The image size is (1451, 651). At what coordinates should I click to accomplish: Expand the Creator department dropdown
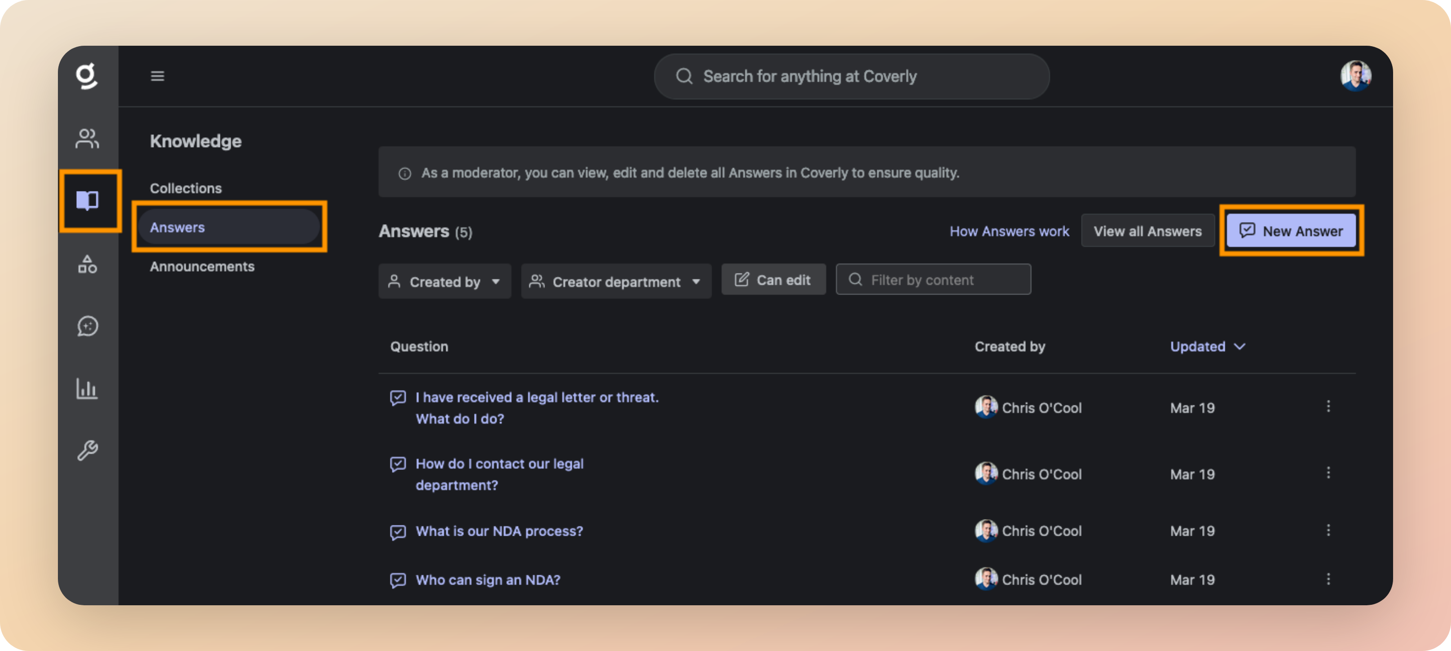pyautogui.click(x=616, y=281)
